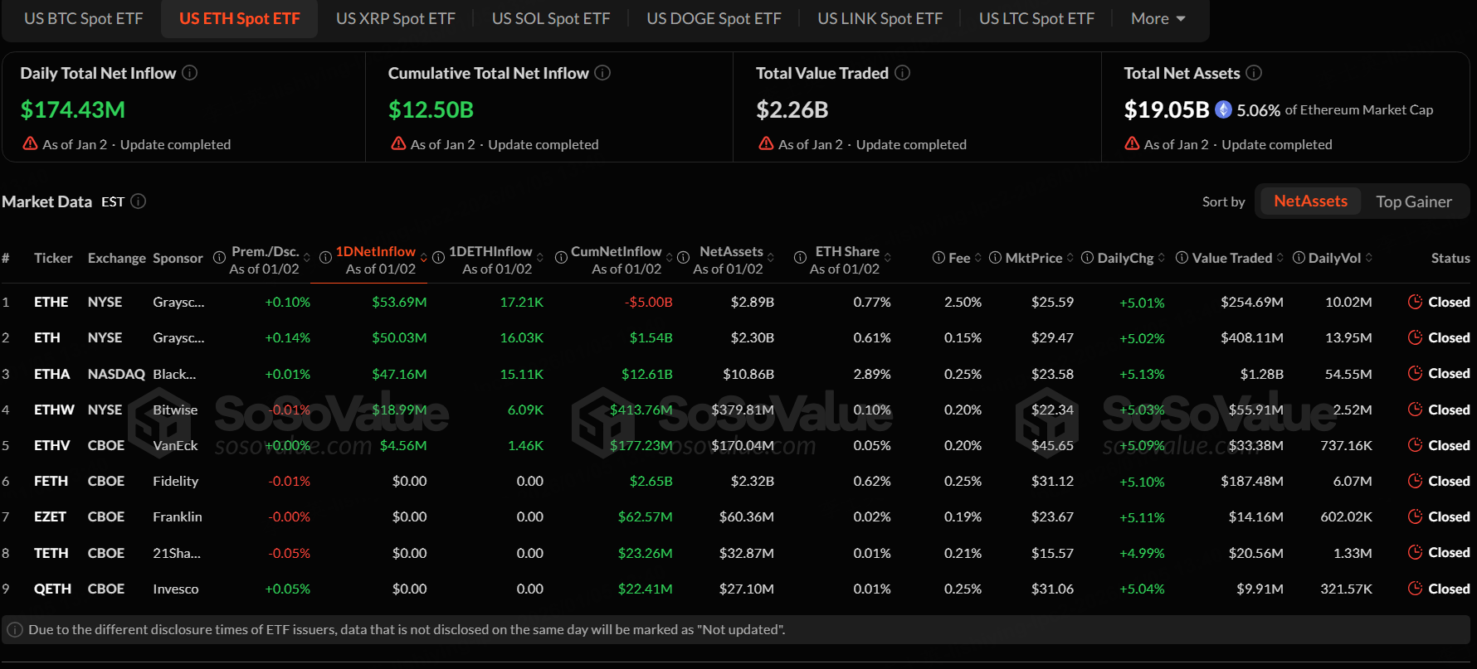Open info tooltip for Cumulative Total Net Inflow
1477x669 pixels.
603,73
